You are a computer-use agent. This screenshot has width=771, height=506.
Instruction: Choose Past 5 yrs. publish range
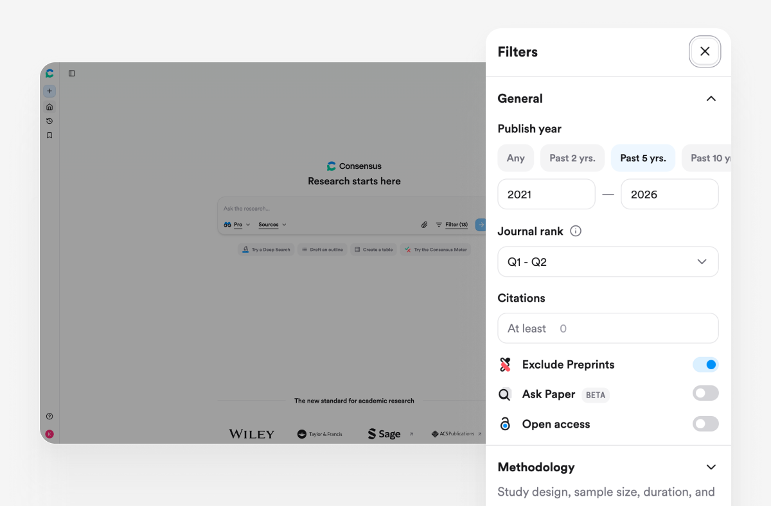pyautogui.click(x=643, y=158)
